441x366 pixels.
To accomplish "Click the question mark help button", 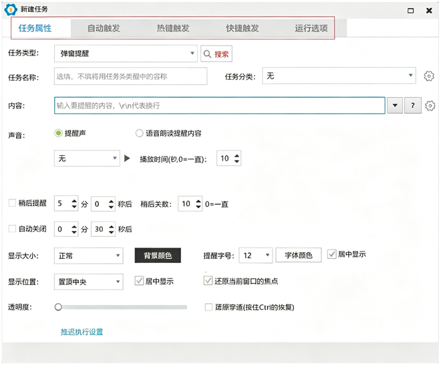I will [x=412, y=106].
